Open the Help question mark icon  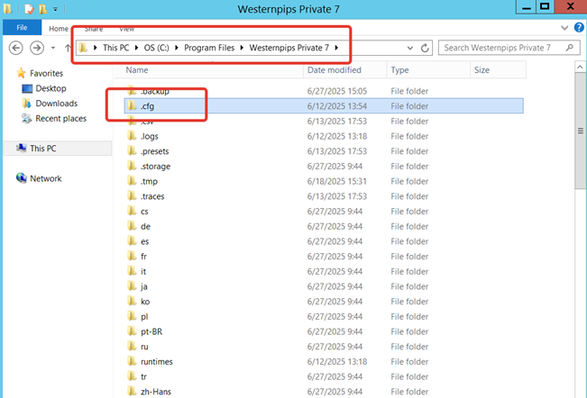[579, 27]
